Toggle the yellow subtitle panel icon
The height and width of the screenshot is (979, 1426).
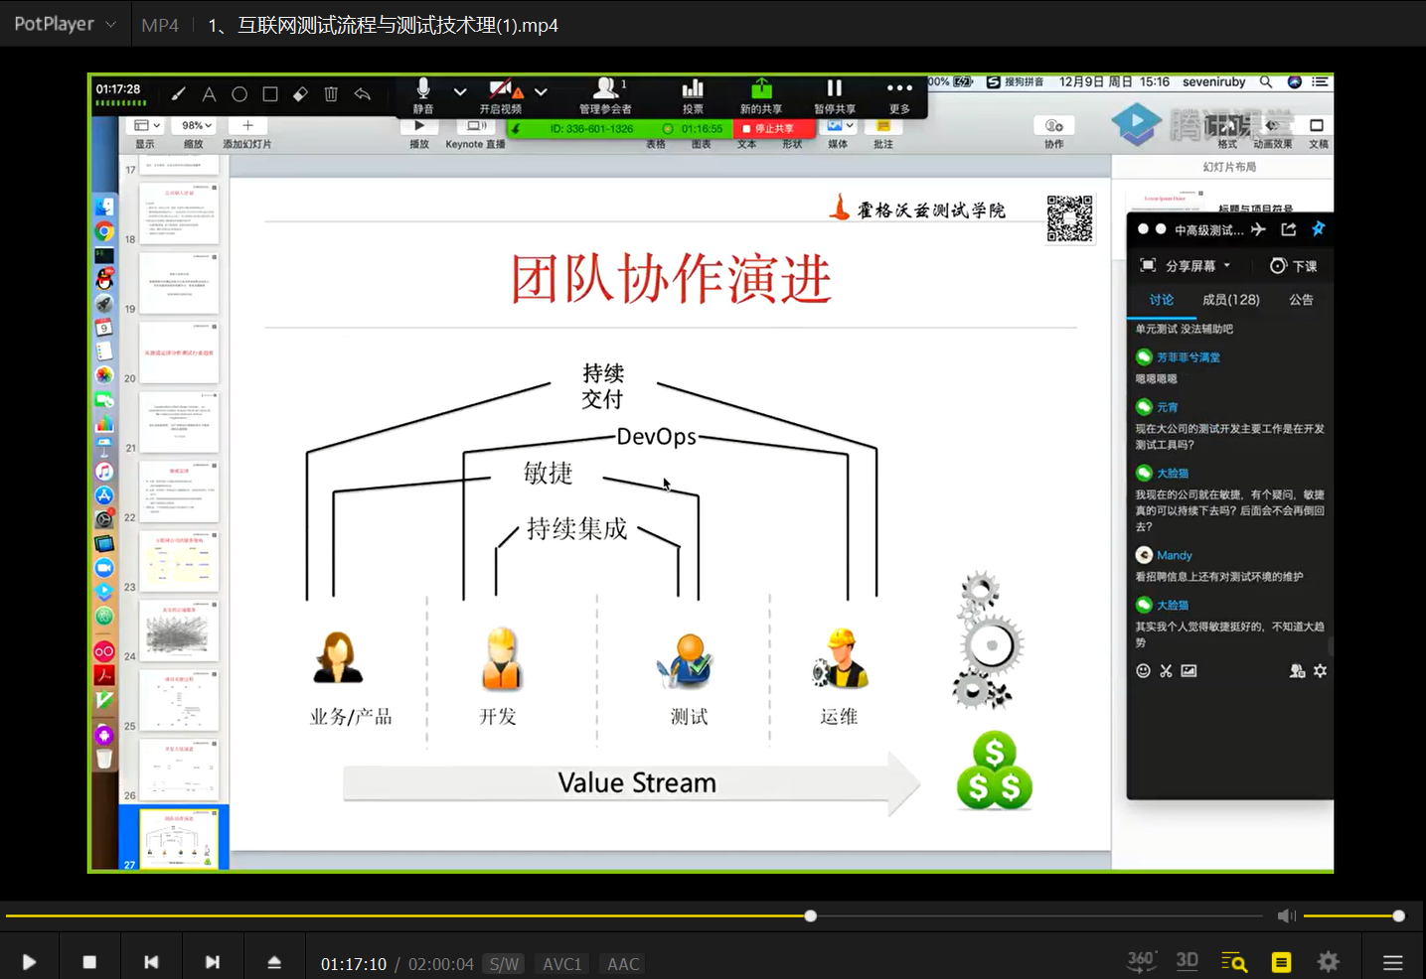coord(1280,961)
